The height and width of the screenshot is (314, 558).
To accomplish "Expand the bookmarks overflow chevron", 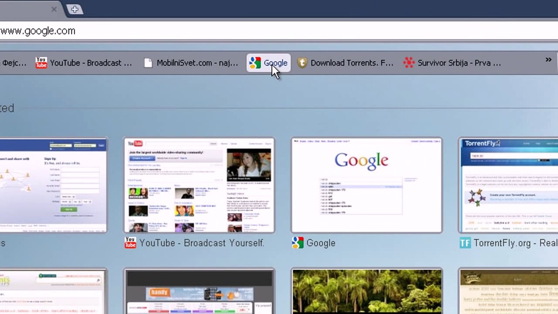I will [x=548, y=60].
